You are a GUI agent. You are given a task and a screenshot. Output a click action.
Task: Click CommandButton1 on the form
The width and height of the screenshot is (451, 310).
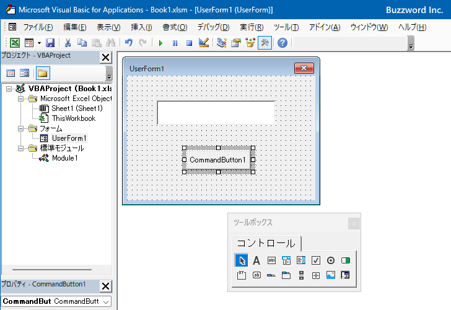coord(218,160)
